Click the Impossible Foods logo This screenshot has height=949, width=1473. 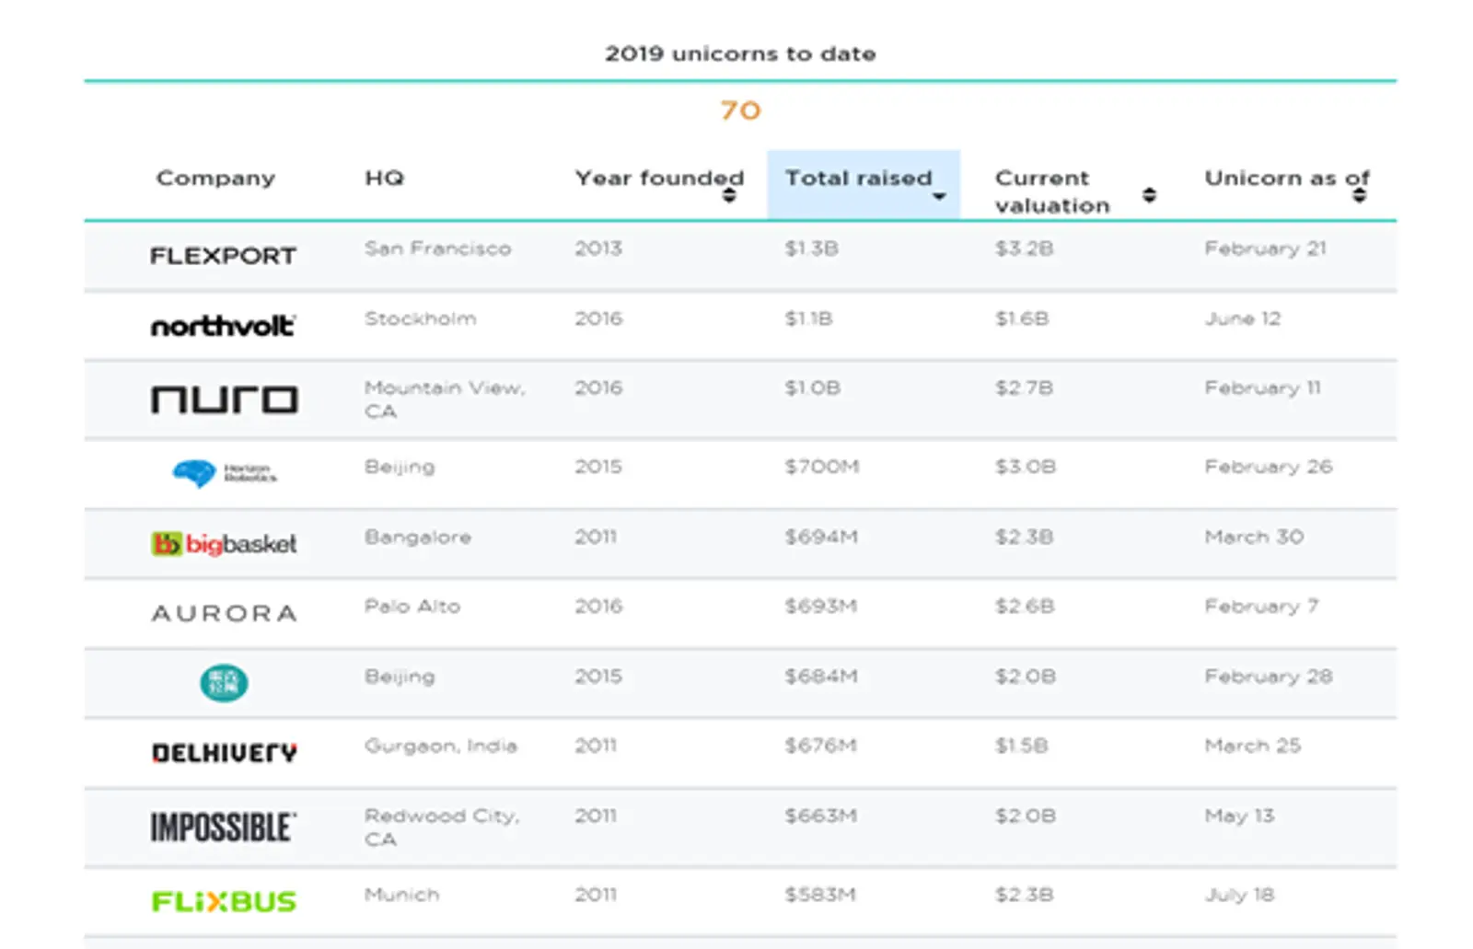(224, 827)
